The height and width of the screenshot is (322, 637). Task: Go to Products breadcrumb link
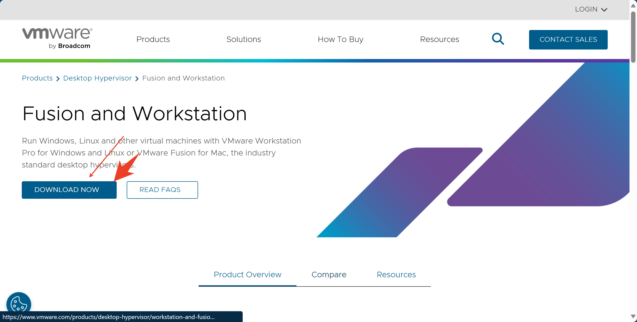pos(37,78)
